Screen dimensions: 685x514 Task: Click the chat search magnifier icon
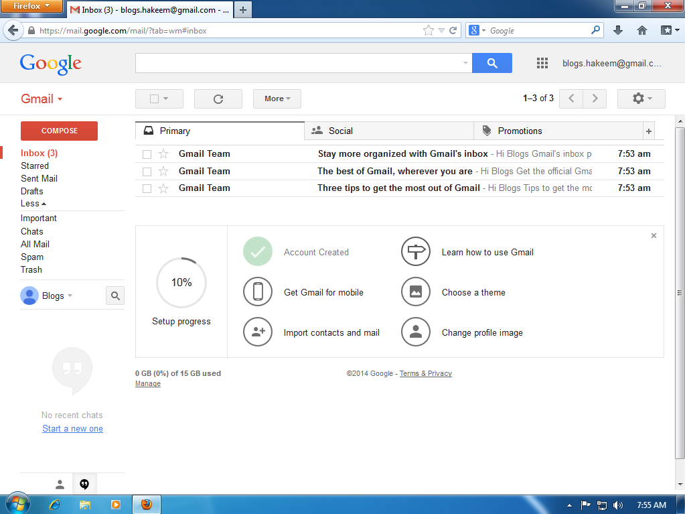tap(115, 296)
